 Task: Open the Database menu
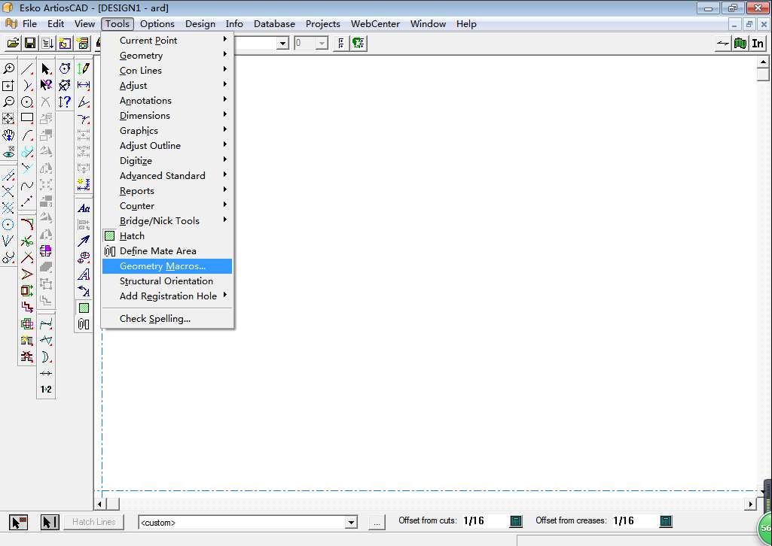pyautogui.click(x=274, y=23)
